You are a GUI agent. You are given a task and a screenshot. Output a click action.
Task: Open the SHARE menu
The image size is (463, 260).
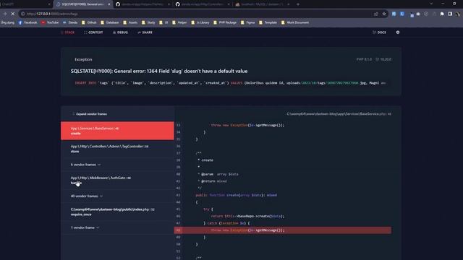[145, 32]
